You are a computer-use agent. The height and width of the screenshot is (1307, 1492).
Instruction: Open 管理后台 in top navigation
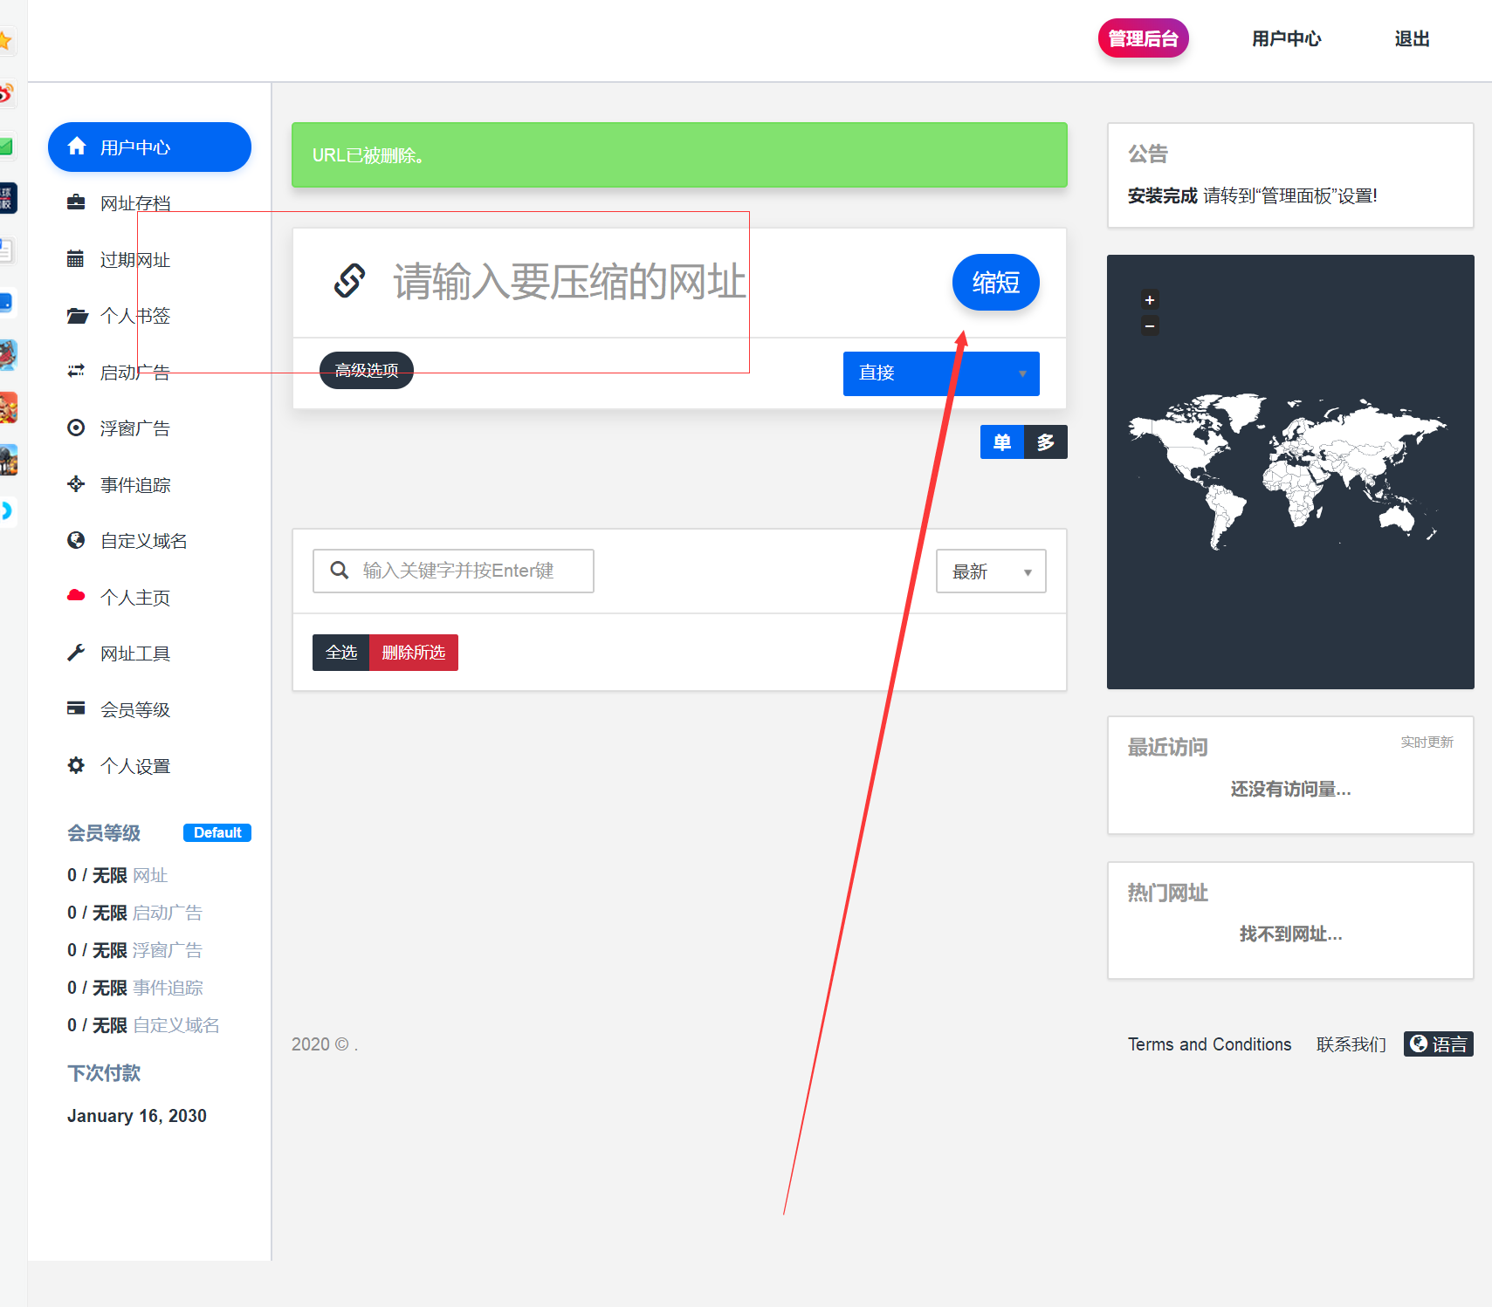pyautogui.click(x=1143, y=38)
